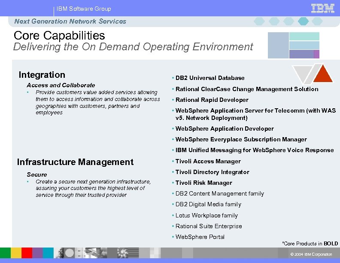
Task: Select 'Delivering the On Demand Operating Environment' subtitle
Action: click(133, 47)
